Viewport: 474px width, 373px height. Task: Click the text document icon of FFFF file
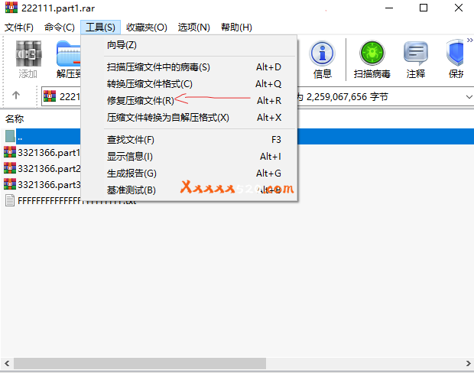(x=10, y=200)
